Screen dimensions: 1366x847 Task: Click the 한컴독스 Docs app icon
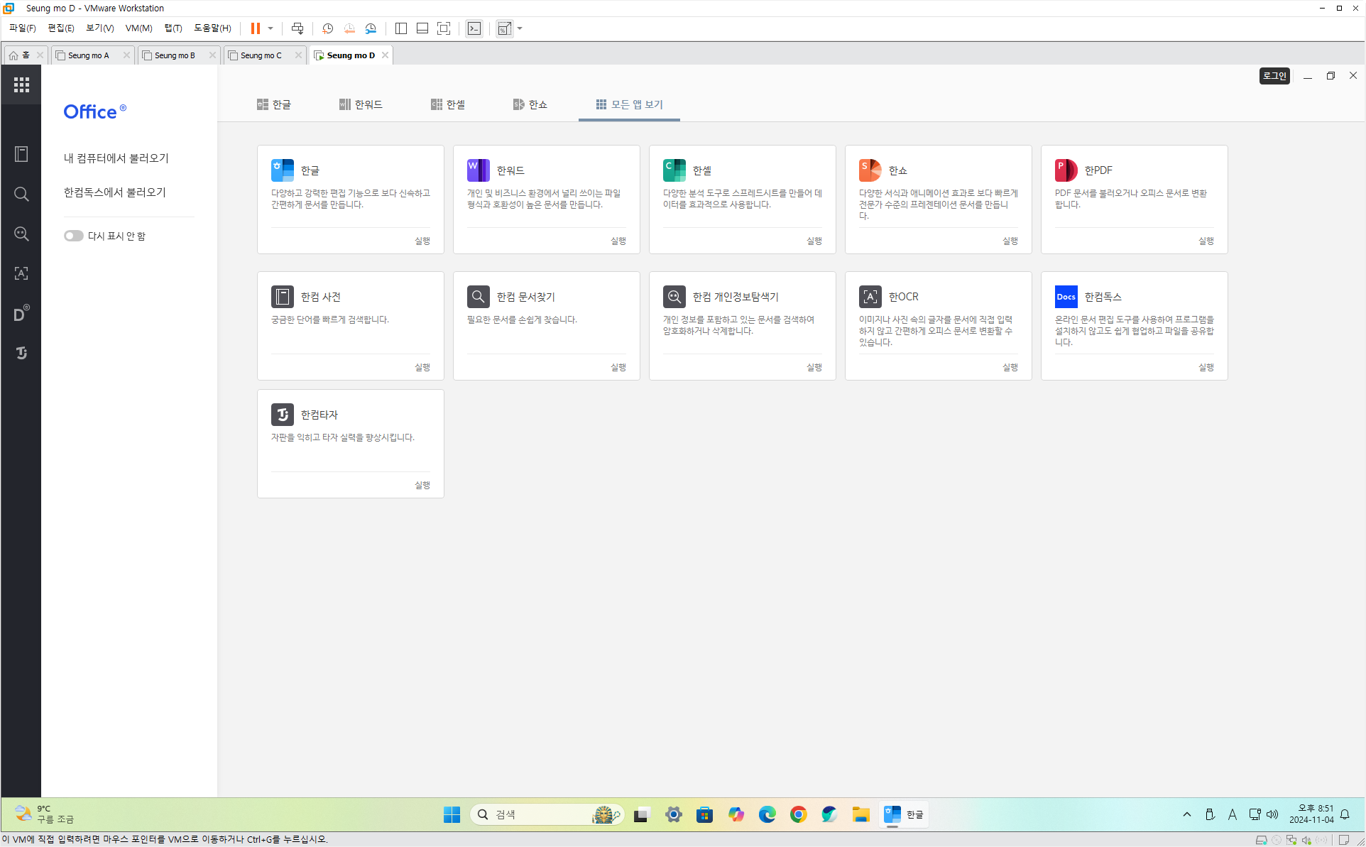pos(1066,297)
